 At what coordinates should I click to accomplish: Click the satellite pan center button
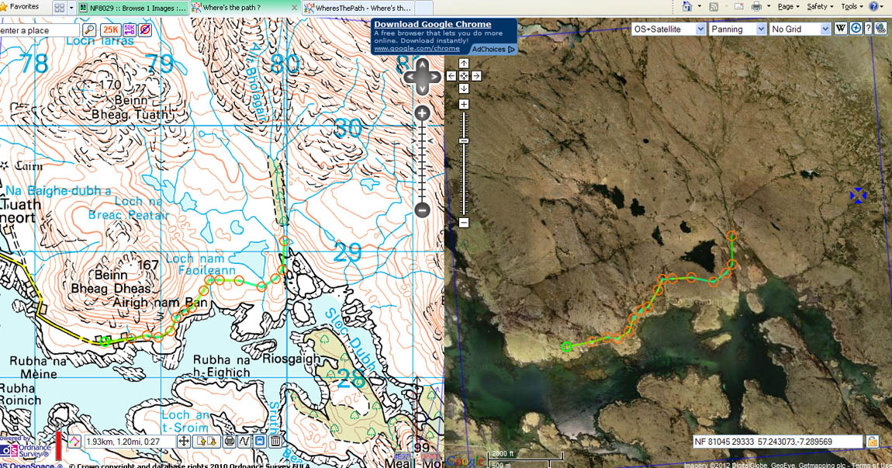click(x=464, y=76)
